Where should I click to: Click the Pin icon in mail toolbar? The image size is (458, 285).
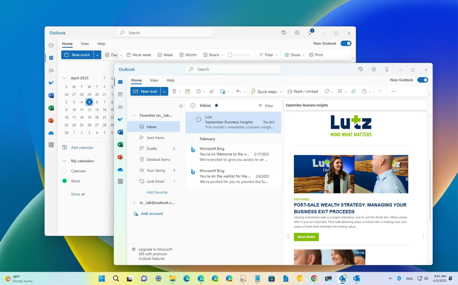(353, 91)
